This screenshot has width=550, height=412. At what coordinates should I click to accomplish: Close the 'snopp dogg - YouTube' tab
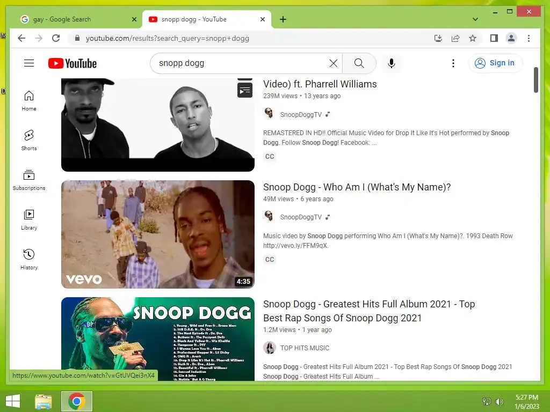(x=262, y=19)
